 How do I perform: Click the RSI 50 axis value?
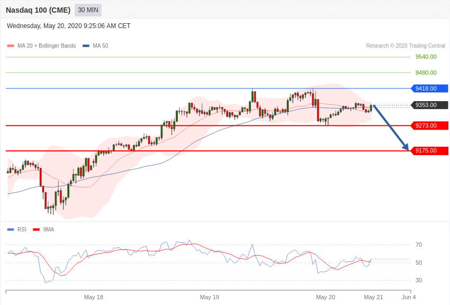tap(419, 263)
